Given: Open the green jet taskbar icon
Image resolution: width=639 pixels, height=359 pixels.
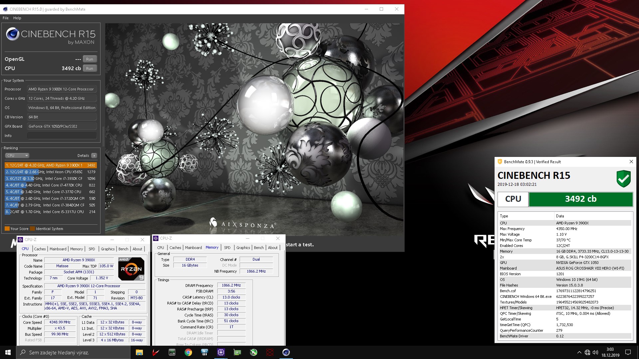Looking at the screenshot, I should point(254,352).
